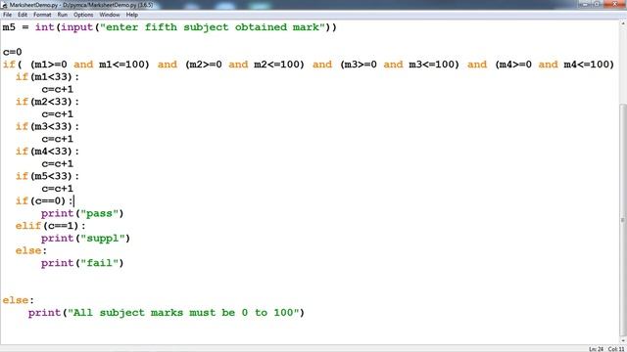
Task: Click the 'if(m3<33):' line
Action: pos(47,126)
